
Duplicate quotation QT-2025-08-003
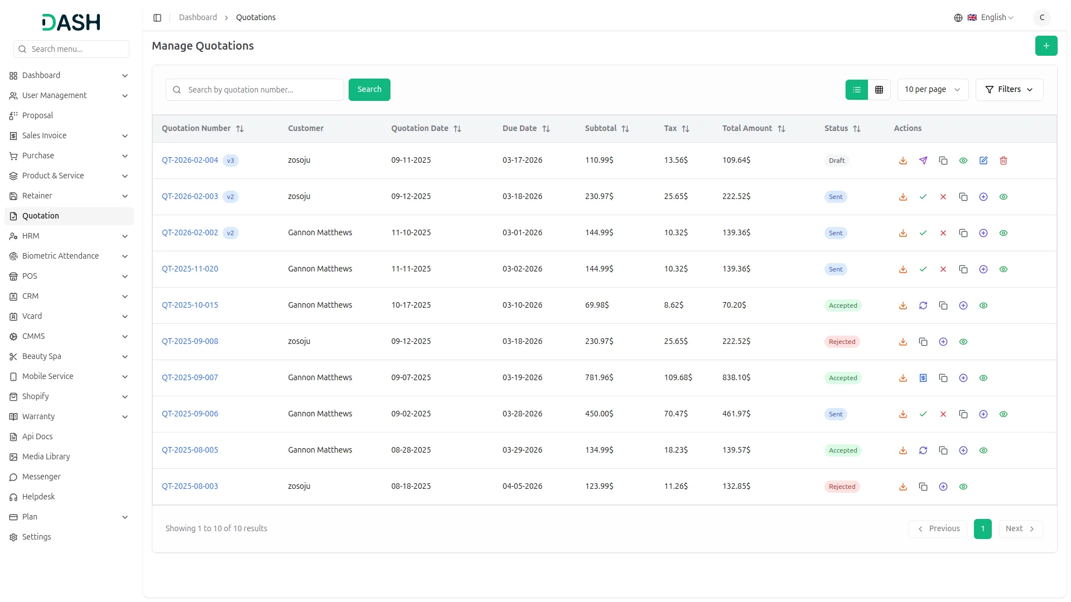tap(923, 487)
